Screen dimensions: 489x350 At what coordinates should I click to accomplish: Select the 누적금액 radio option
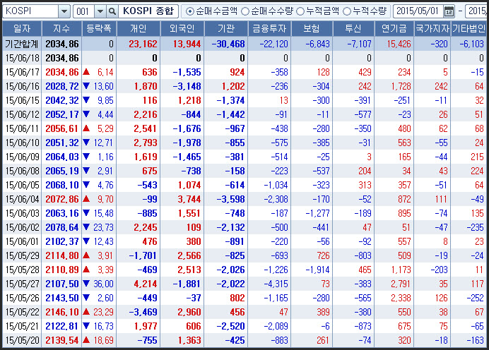(300, 11)
